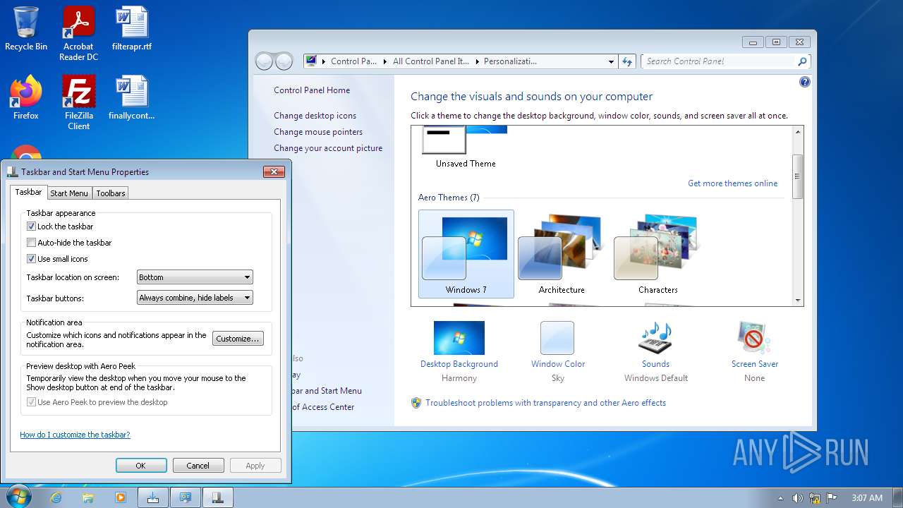Click the Desktop Background icon
The image size is (903, 508).
(x=459, y=338)
